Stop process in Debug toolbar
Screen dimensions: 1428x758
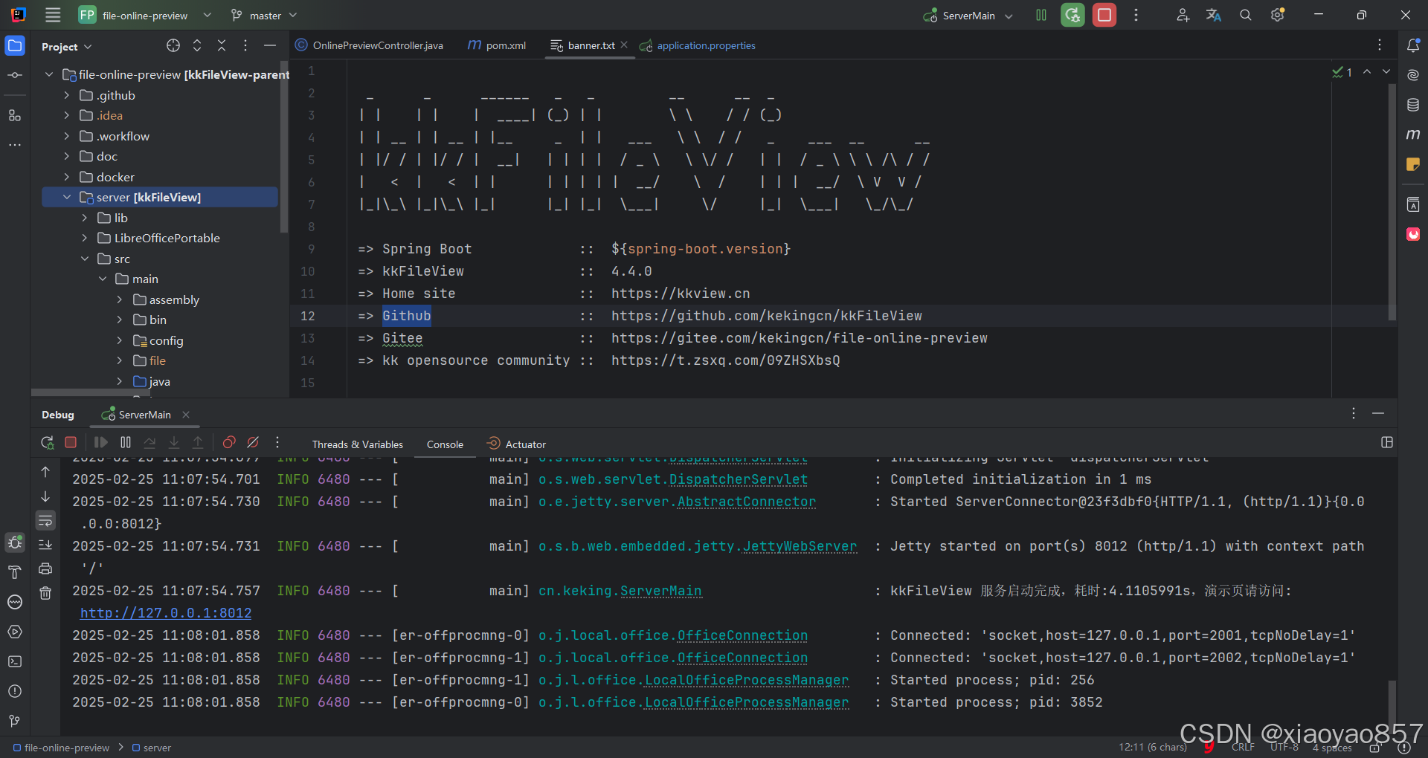pos(71,442)
